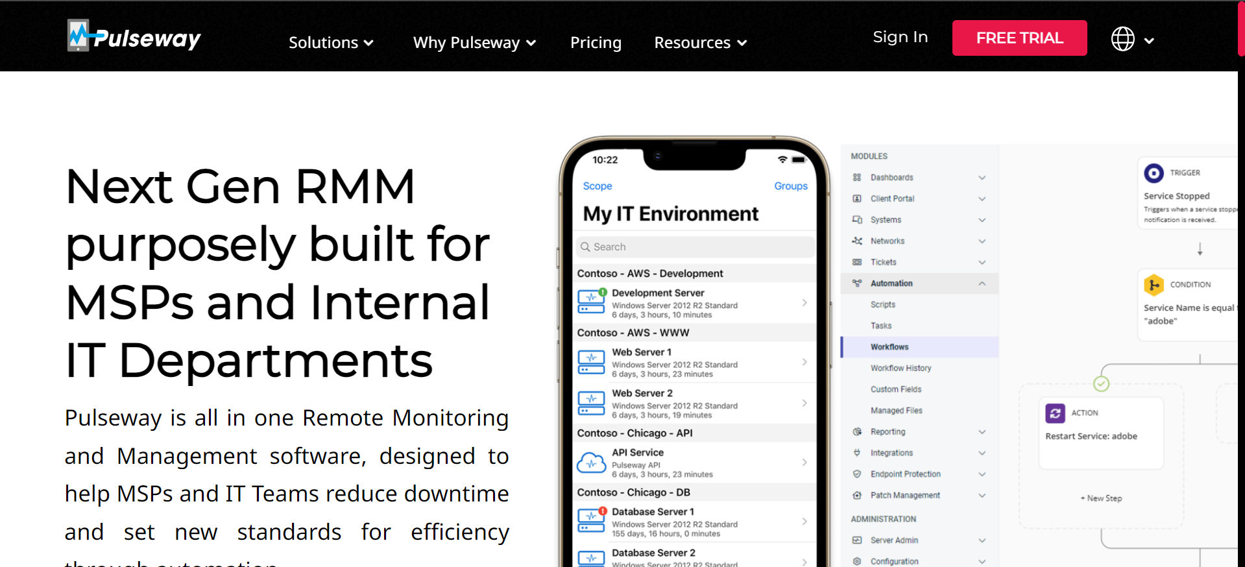The width and height of the screenshot is (1245, 567).
Task: Click the Dashboards module icon
Action: click(x=857, y=178)
